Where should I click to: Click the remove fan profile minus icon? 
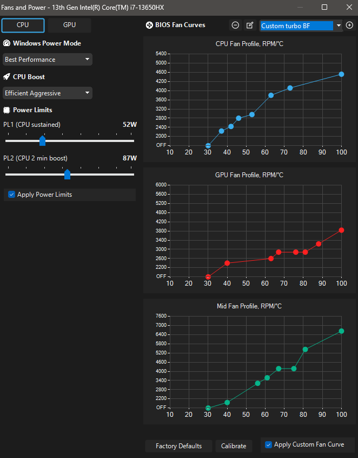tap(235, 25)
